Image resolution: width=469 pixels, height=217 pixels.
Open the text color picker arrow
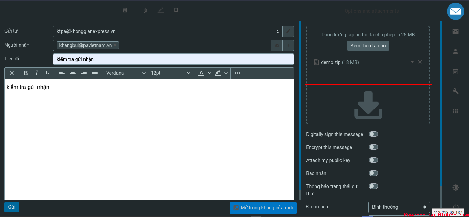point(210,73)
